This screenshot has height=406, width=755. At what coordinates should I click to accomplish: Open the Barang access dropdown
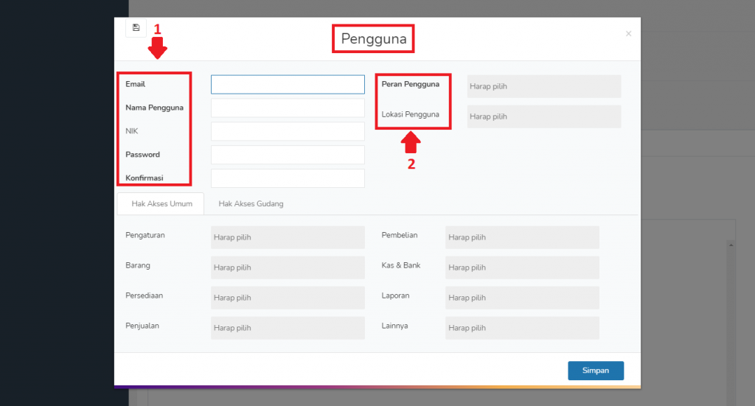click(x=288, y=267)
